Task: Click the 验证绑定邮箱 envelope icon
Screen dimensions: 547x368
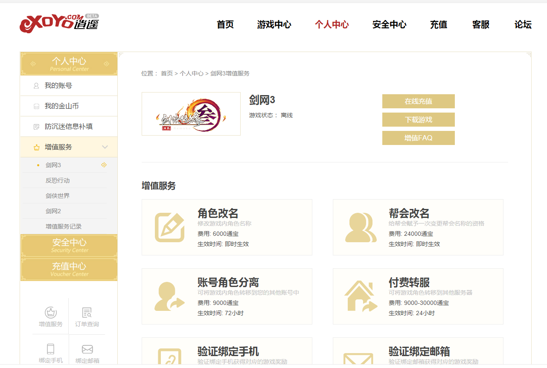Action: coord(358,359)
